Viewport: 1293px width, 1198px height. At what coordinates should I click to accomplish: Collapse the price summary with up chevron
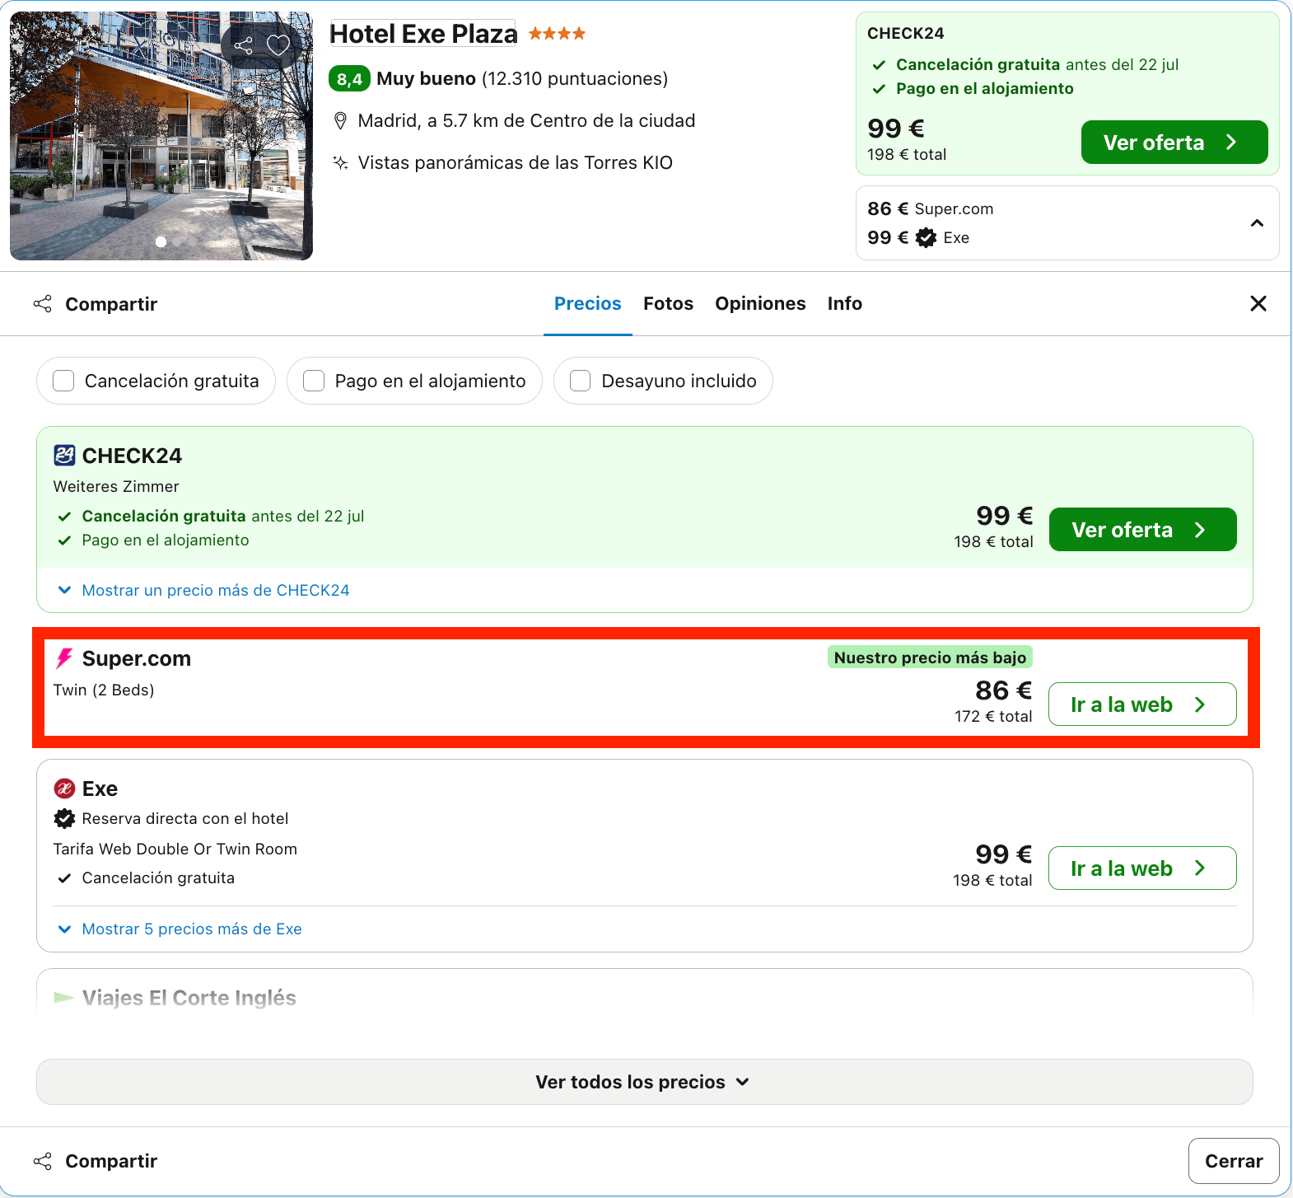click(x=1257, y=223)
